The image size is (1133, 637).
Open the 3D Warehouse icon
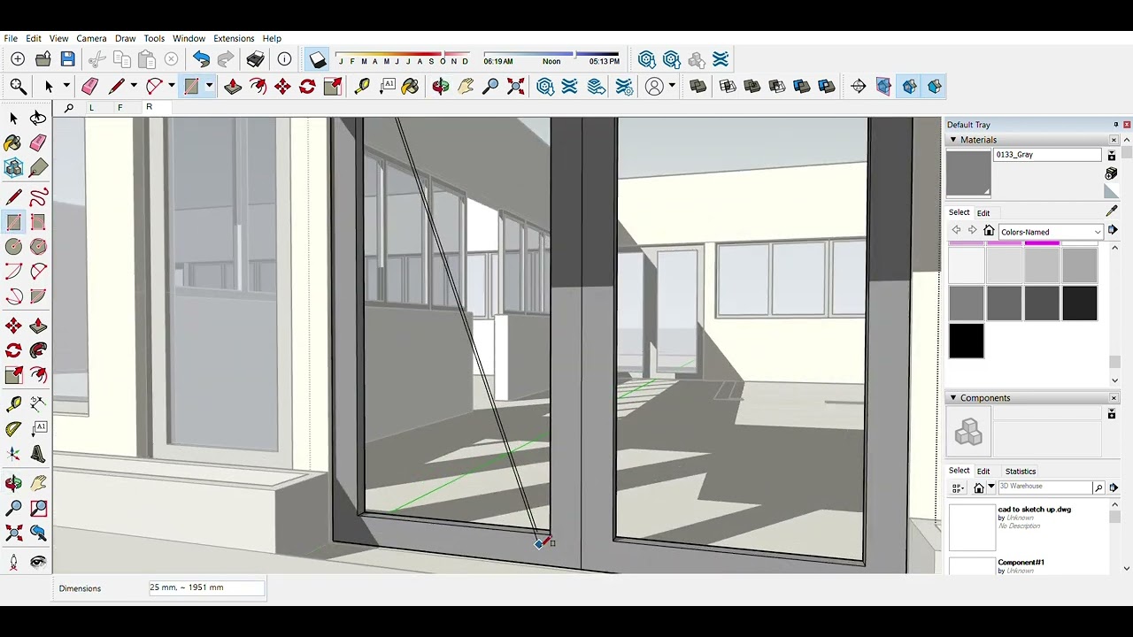click(545, 86)
